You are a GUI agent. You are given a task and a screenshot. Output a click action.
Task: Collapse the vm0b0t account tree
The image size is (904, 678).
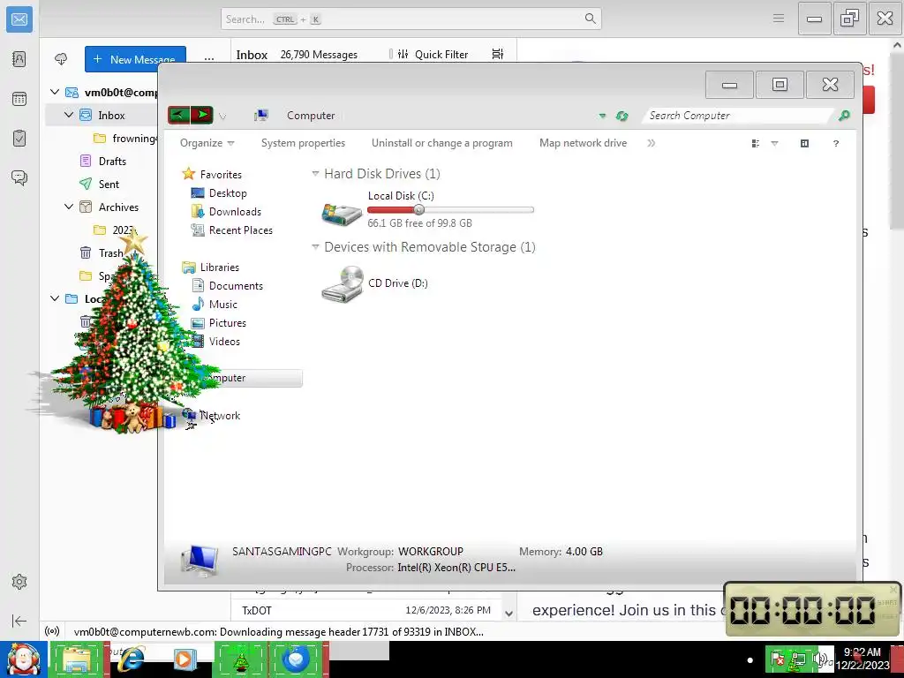[x=55, y=92]
